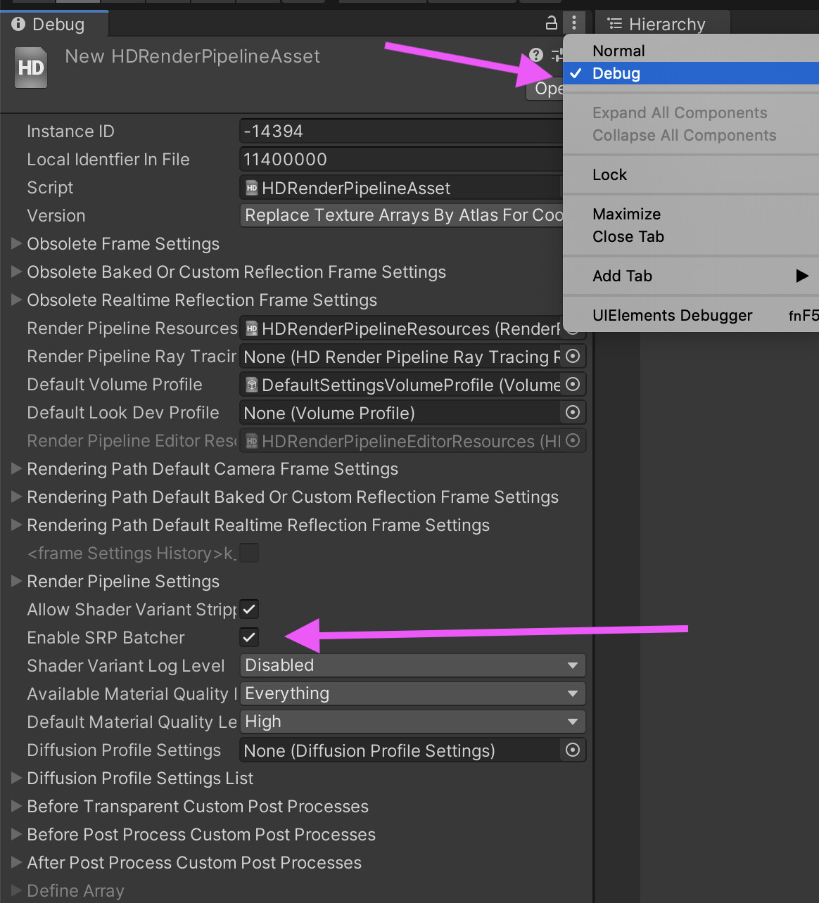This screenshot has height=903, width=819.
Task: Open object picker for Default Volume Profile
Action: 574,384
